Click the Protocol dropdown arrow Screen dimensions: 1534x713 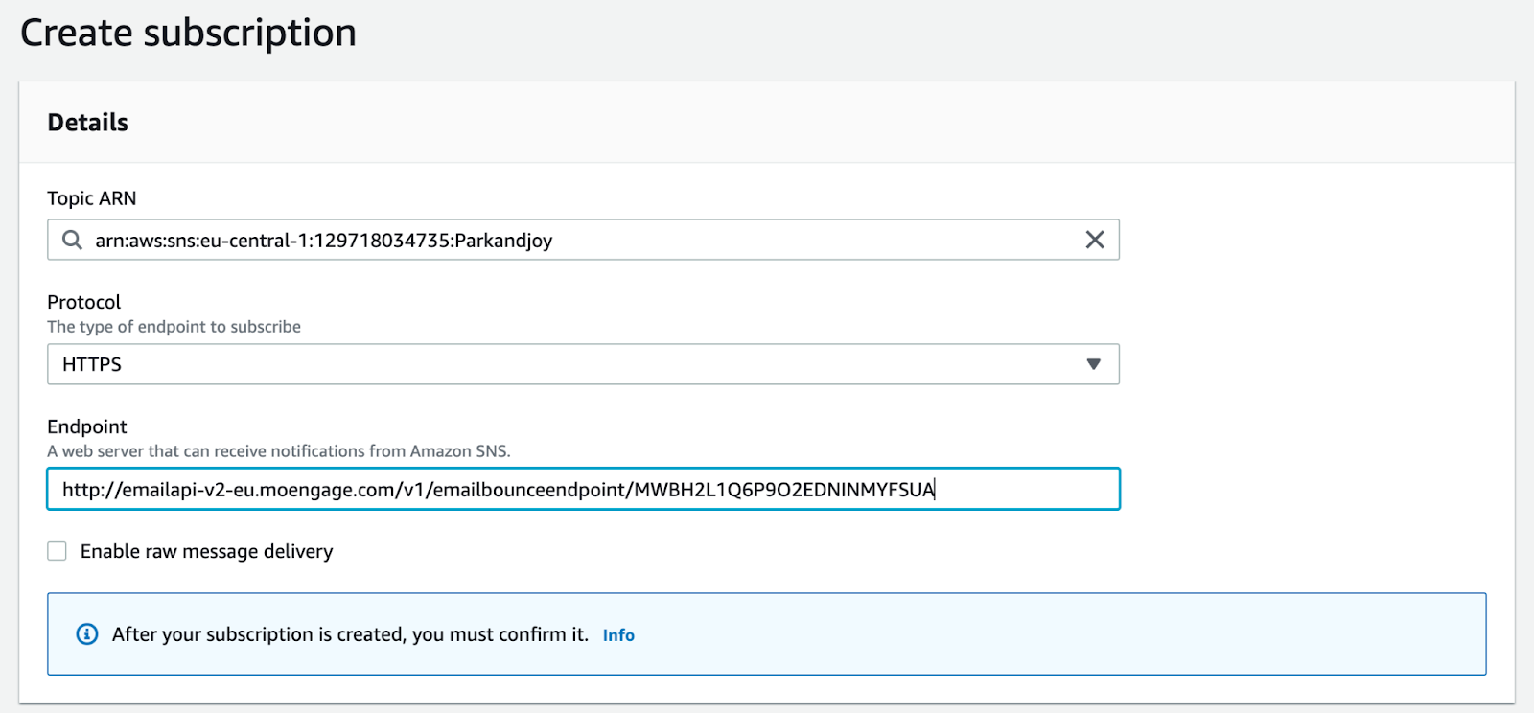[1093, 364]
